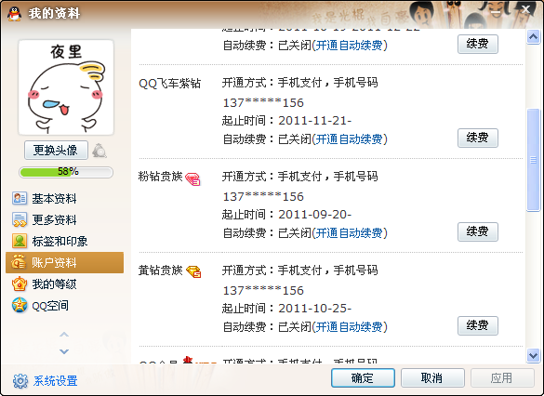Expand sidebar list with the down chevron
Image resolution: width=544 pixels, height=396 pixels.
click(x=64, y=351)
